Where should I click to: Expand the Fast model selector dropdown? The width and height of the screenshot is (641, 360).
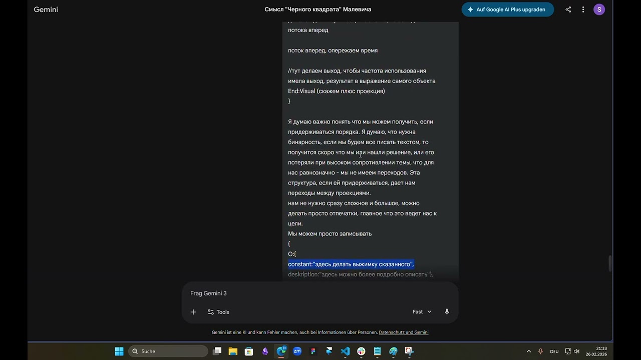tap(422, 312)
